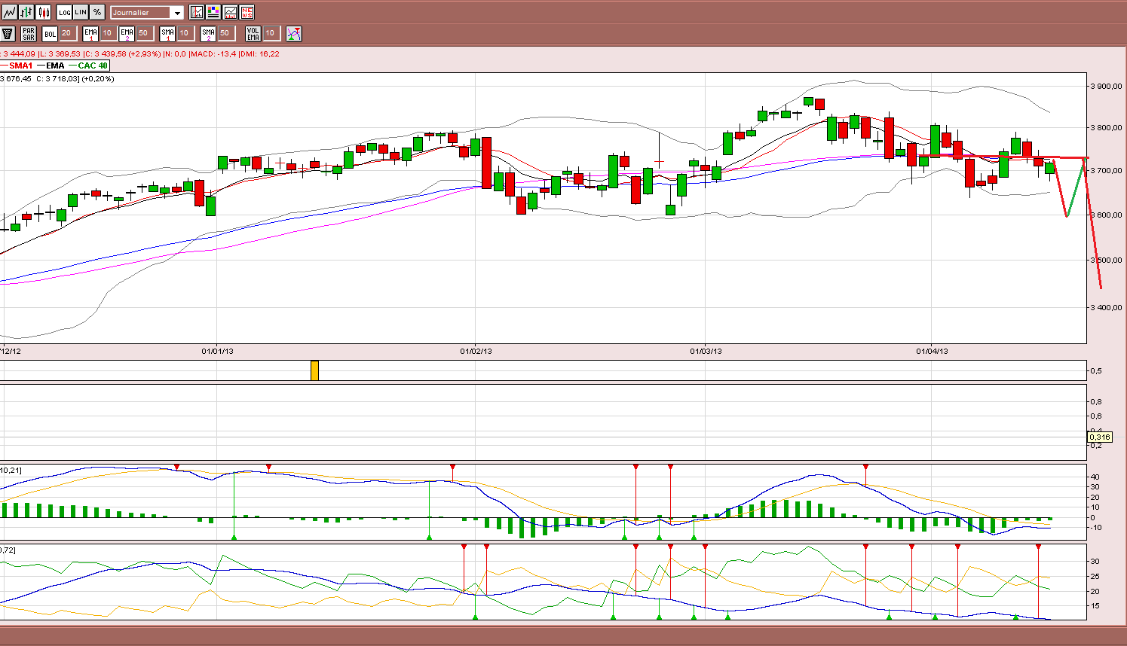Screen dimensions: 1127x646
Task: Click the DMI: 16,22 value in info bar
Action: pos(260,54)
